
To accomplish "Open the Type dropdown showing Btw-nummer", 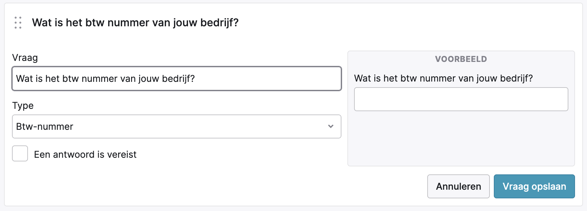I will pyautogui.click(x=176, y=126).
